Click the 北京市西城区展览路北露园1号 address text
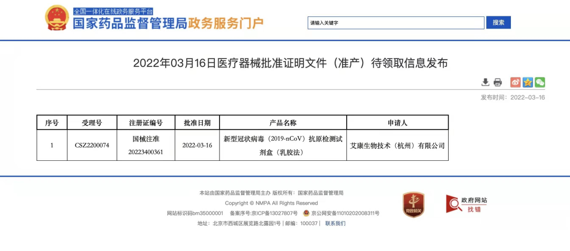Viewport: 570px width, 251px height. 246,224
